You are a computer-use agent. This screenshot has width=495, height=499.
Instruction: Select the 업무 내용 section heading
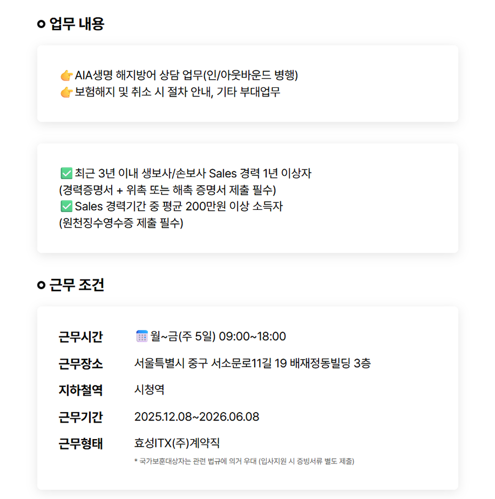pos(76,24)
